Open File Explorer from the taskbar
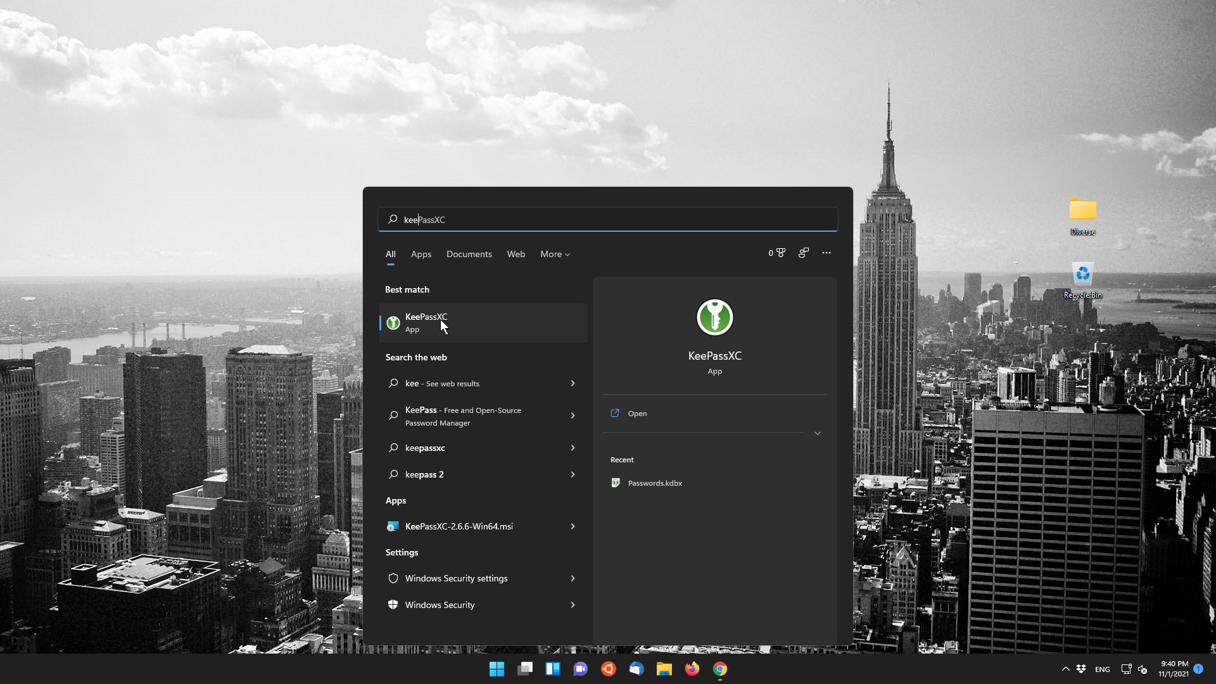The height and width of the screenshot is (684, 1216). point(664,669)
